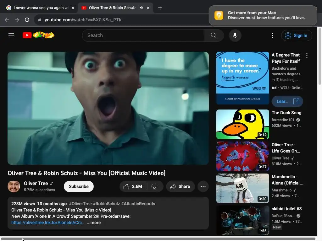
Task: Click the 2.6M like count
Action: [137, 186]
